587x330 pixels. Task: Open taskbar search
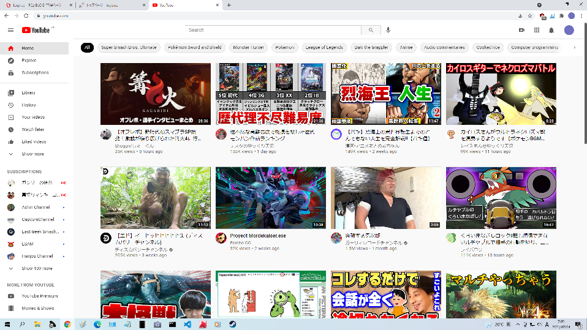22,324
